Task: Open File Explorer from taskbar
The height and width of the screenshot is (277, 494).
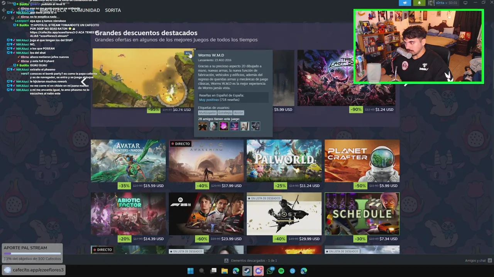Action: (x=224, y=271)
